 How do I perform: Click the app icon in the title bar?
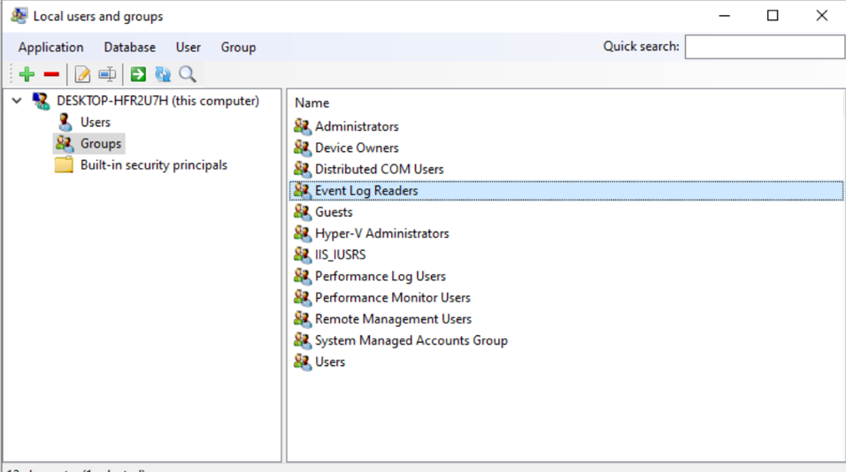[x=19, y=16]
